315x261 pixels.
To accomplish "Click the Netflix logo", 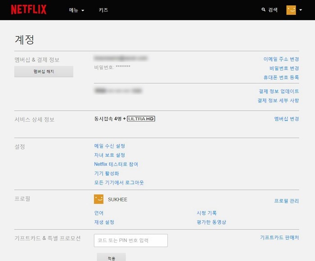I will [x=29, y=9].
